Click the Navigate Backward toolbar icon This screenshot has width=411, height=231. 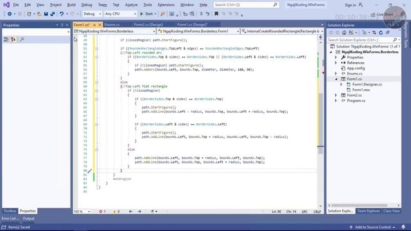10,14
